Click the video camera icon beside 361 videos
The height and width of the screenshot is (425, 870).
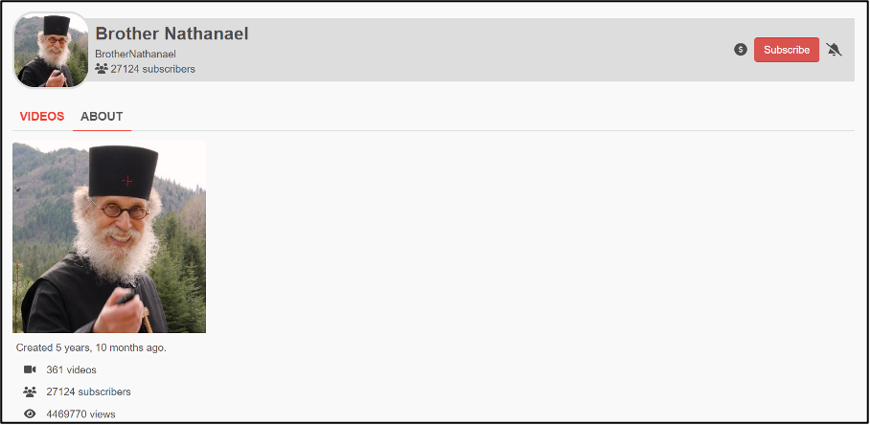tap(30, 369)
